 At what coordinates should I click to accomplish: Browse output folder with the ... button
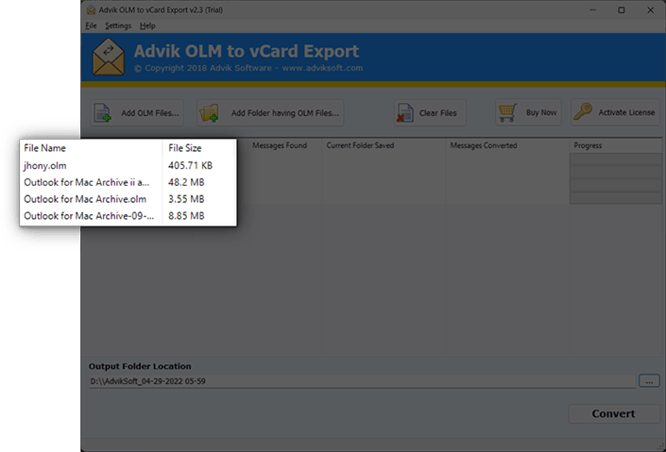pyautogui.click(x=649, y=380)
